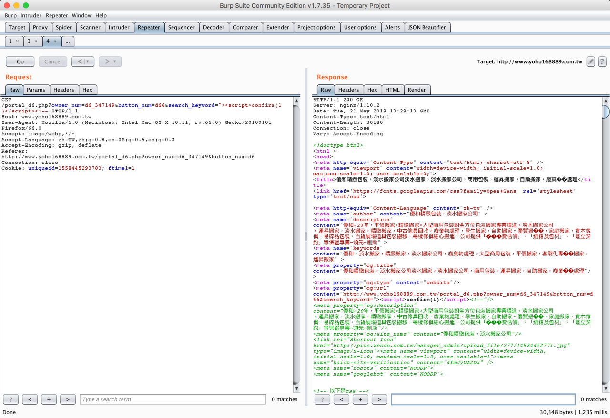
Task: Go to next match in Request search
Action: pos(68,399)
